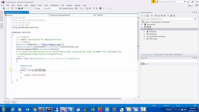Image resolution: width=199 pixels, height=112 pixels.
Task: Open the Analyze menu
Action: (x=69, y=5)
